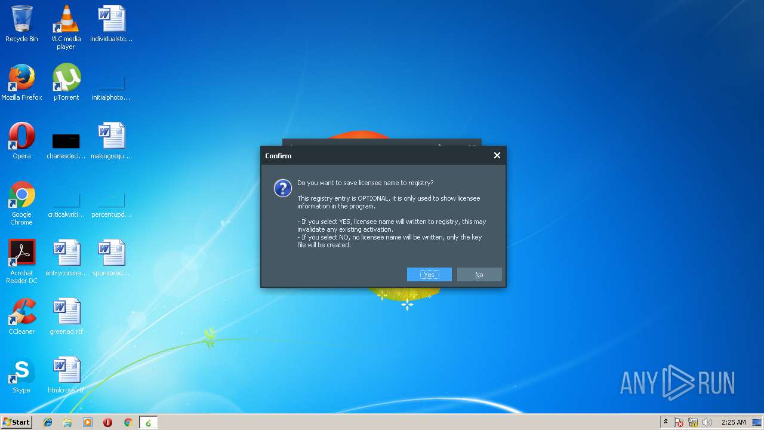Screen dimensions: 764x430
Task: Select Google Chrome desktop shortcut
Action: 21,203
